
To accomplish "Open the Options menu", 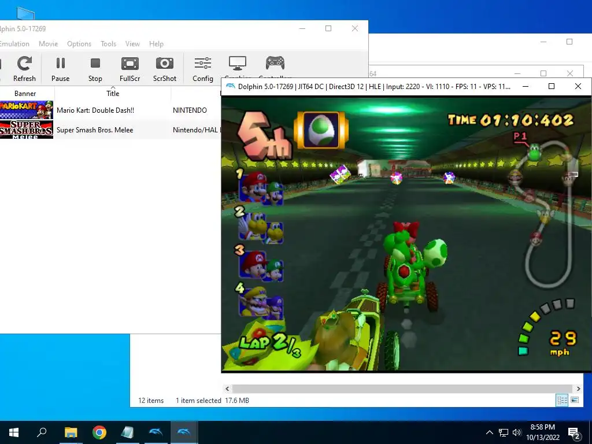I will [x=79, y=44].
